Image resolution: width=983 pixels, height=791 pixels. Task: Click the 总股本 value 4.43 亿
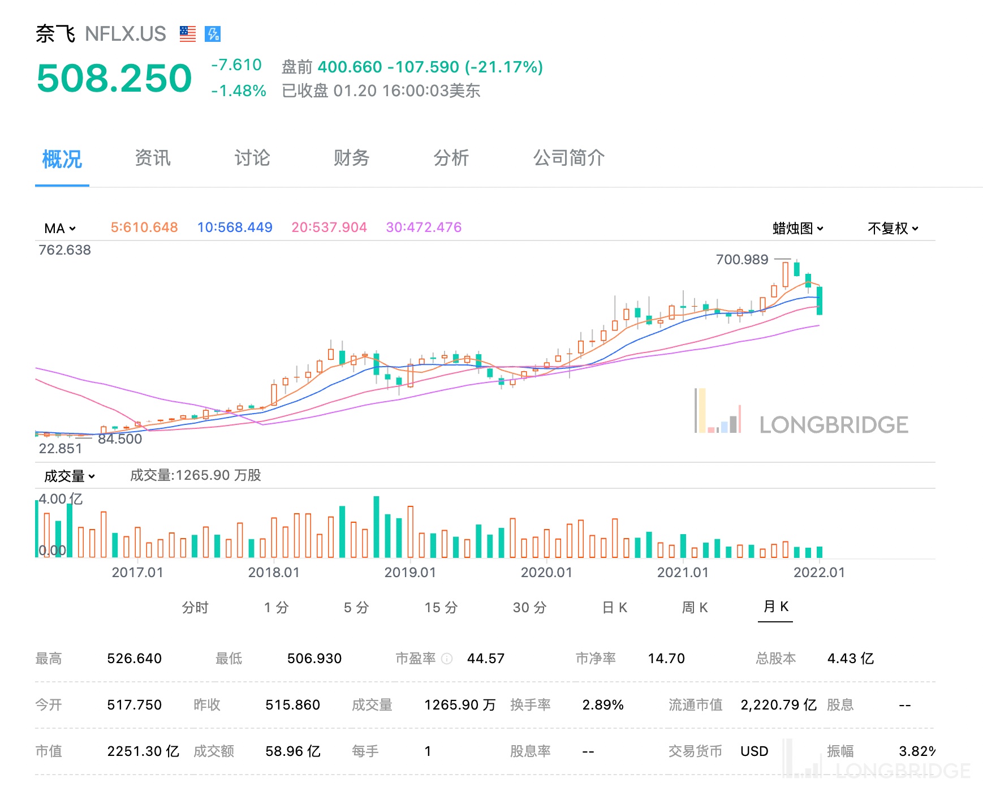[x=851, y=659]
